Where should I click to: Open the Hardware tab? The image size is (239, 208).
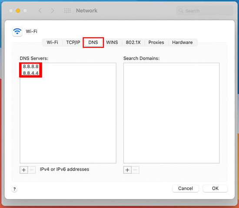click(x=183, y=42)
